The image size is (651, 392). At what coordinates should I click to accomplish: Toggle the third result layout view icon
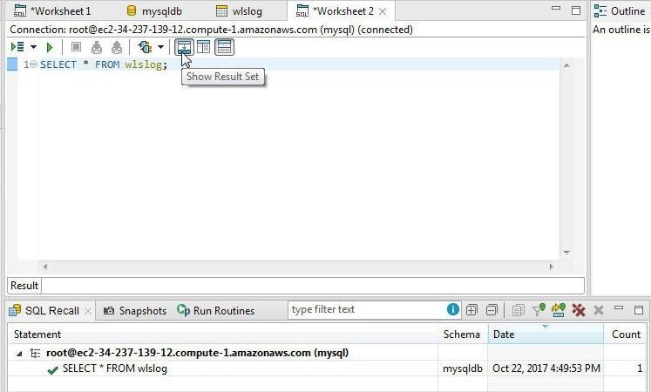click(x=224, y=47)
